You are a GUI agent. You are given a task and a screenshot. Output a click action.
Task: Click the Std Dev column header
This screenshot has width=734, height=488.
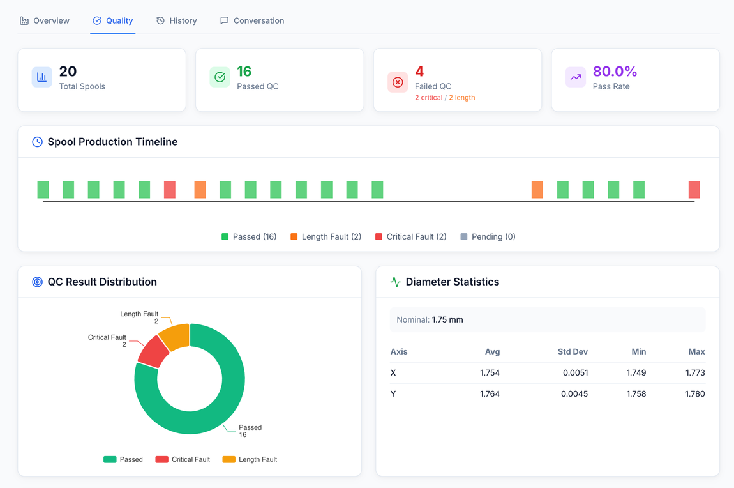[x=573, y=352]
